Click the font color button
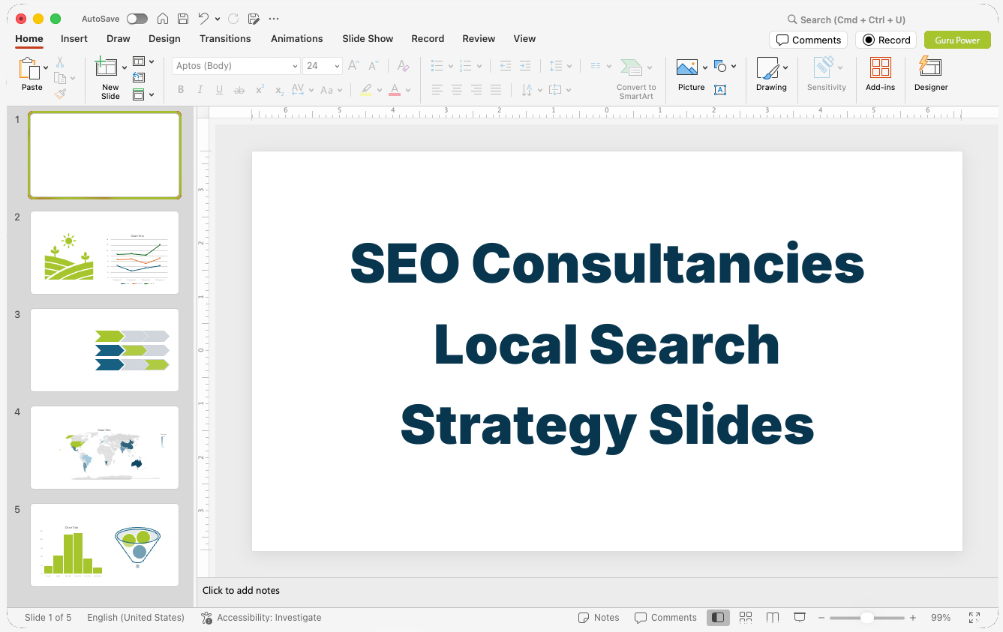The height and width of the screenshot is (632, 1003). pyautogui.click(x=395, y=90)
